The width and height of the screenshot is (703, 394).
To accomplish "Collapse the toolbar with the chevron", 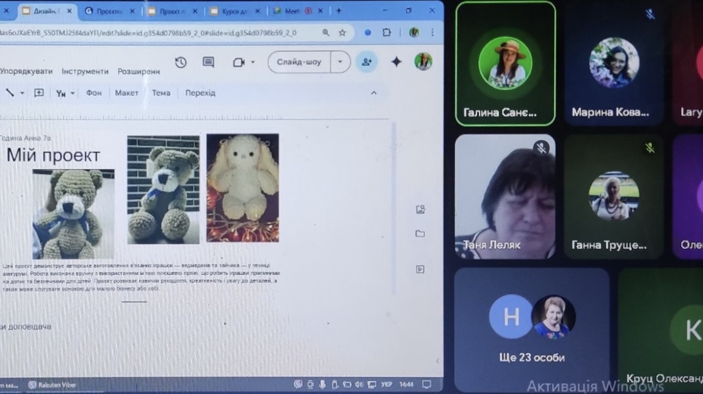I will click(x=374, y=93).
